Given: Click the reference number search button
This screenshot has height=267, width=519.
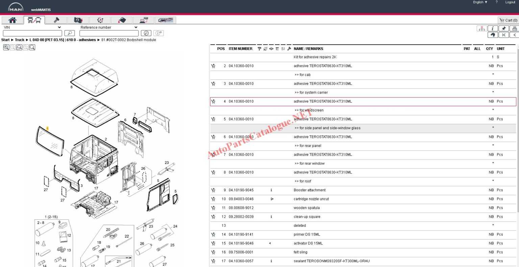Looking at the screenshot, I should click(x=146, y=33).
